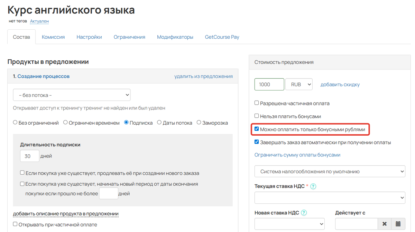Enable 'Разрешена частичная оплата'
The width and height of the screenshot is (415, 232).
[x=257, y=103]
